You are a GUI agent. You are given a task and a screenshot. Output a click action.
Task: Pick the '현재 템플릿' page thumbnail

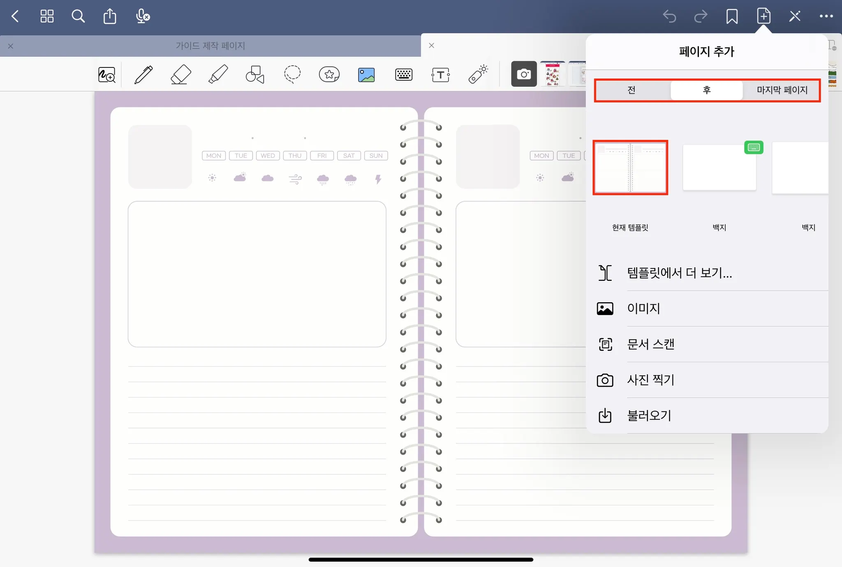[x=630, y=168]
